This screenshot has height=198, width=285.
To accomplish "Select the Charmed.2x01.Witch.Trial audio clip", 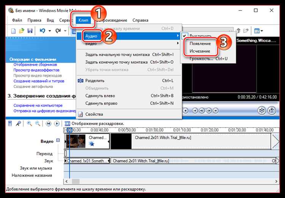I will pos(193,161).
